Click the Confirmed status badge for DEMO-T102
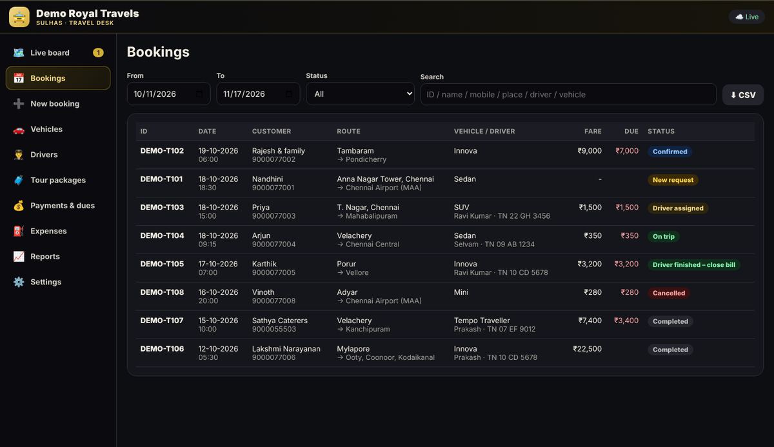The image size is (774, 447). [670, 152]
